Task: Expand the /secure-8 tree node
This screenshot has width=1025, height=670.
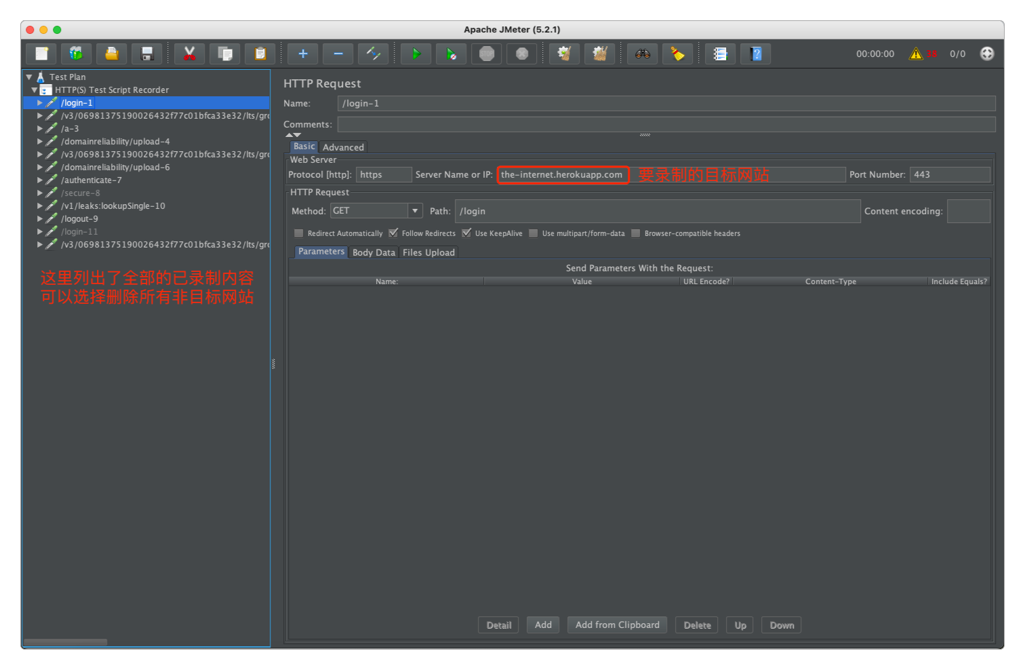Action: pos(40,193)
